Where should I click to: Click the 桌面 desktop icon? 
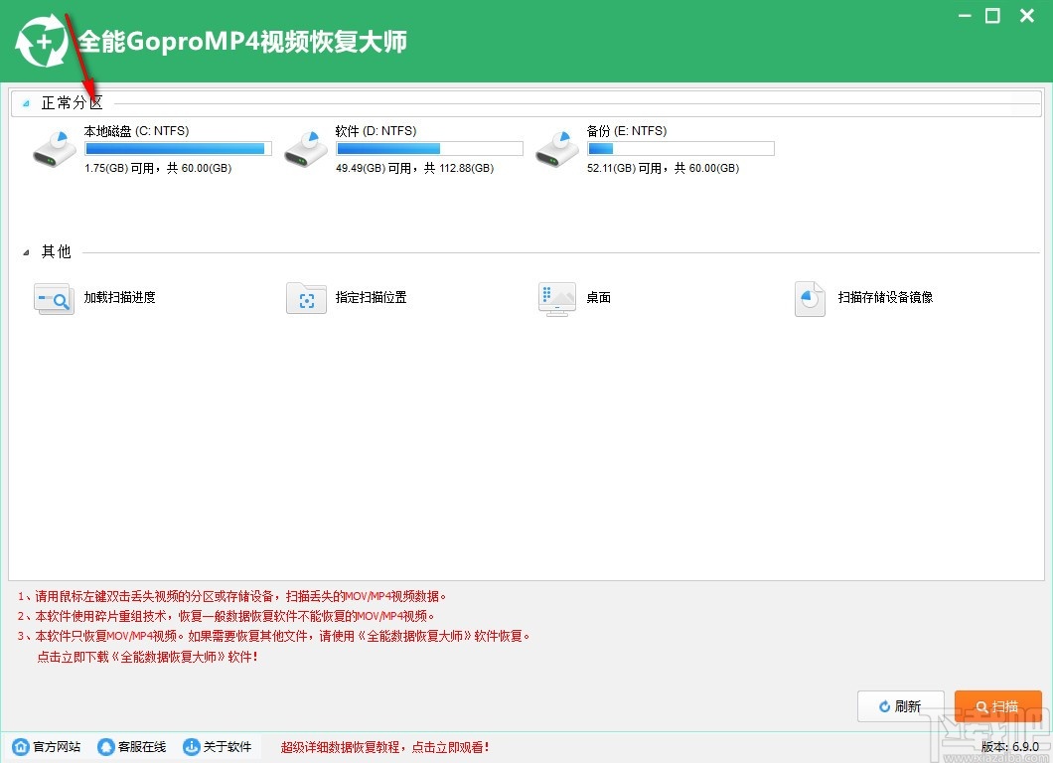click(x=557, y=299)
